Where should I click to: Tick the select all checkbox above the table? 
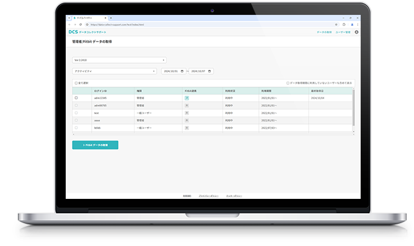pyautogui.click(x=76, y=83)
